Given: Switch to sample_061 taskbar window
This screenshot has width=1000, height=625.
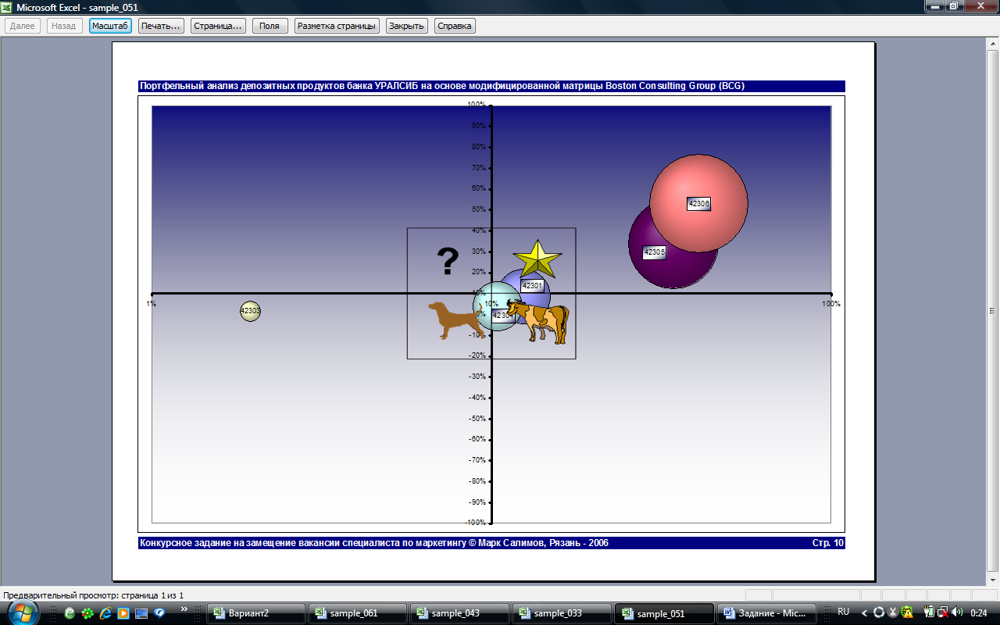Looking at the screenshot, I should [357, 613].
